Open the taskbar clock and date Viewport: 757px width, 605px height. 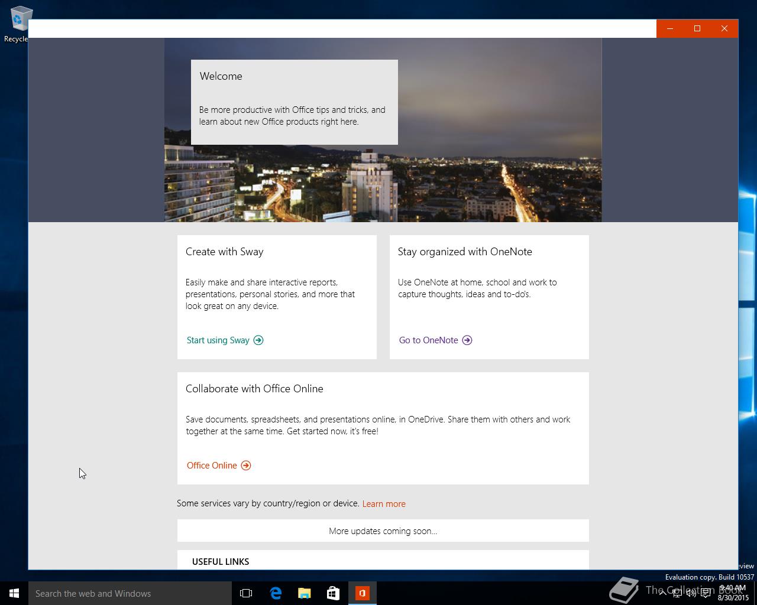click(x=733, y=593)
